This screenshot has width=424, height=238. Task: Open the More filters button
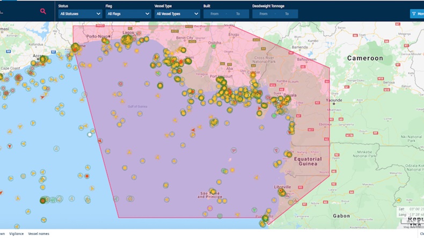pos(417,14)
